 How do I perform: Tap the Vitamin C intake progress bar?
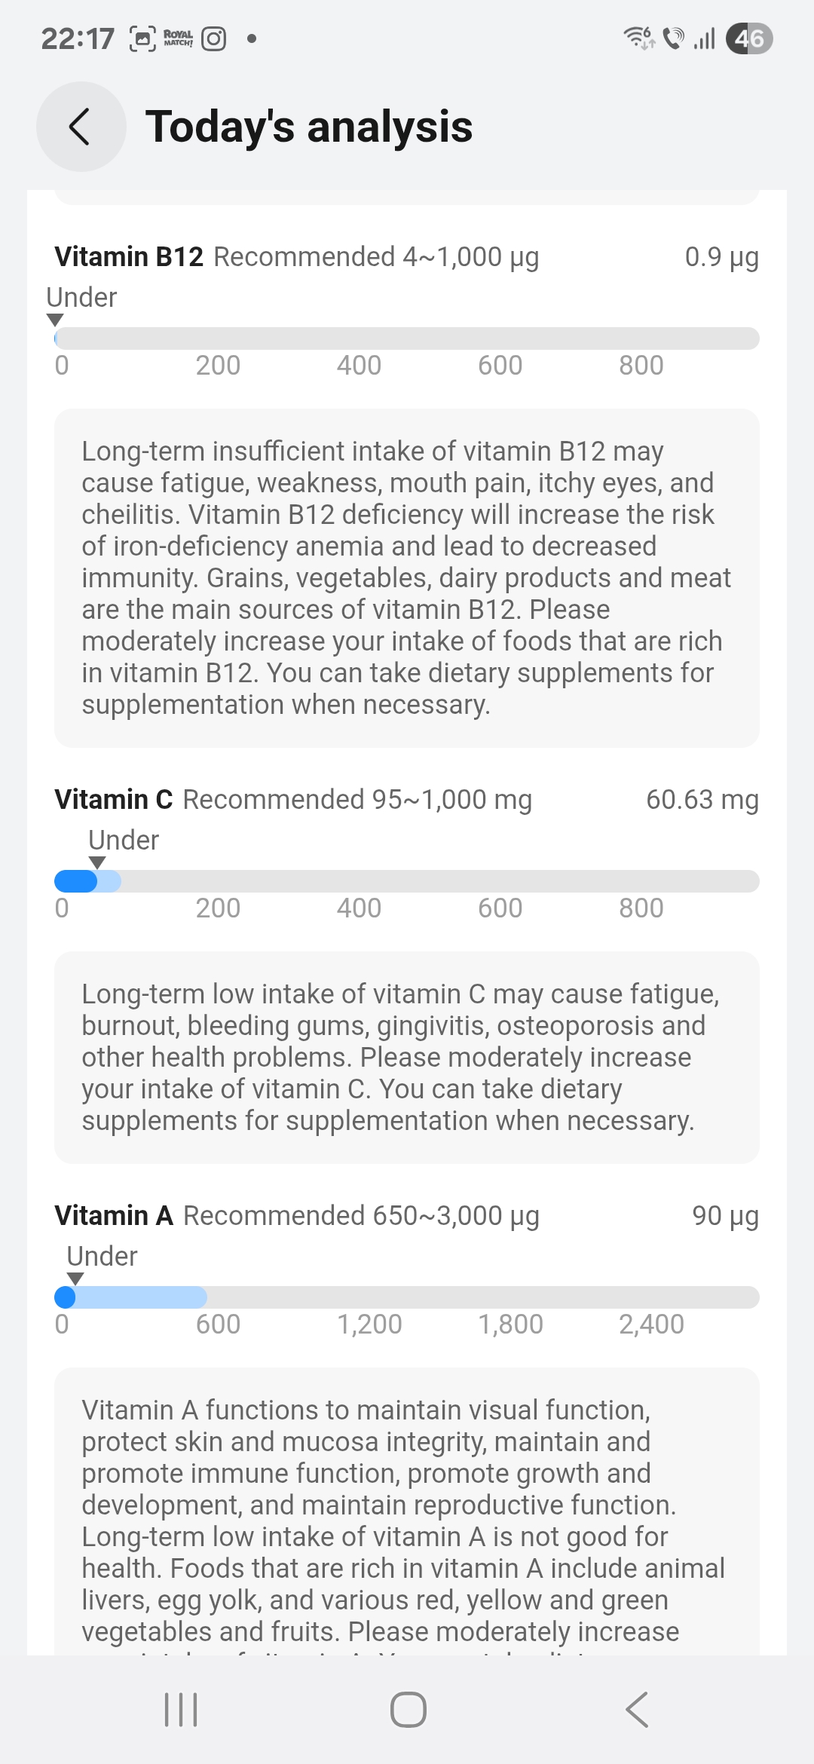click(407, 881)
